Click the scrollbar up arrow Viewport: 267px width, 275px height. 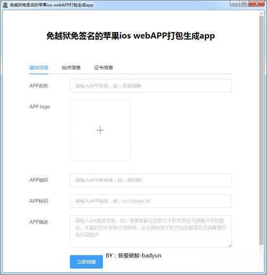pyautogui.click(x=261, y=13)
